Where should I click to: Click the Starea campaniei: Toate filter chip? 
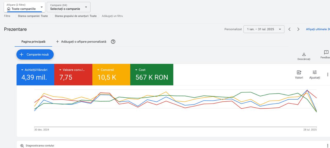click(x=33, y=16)
